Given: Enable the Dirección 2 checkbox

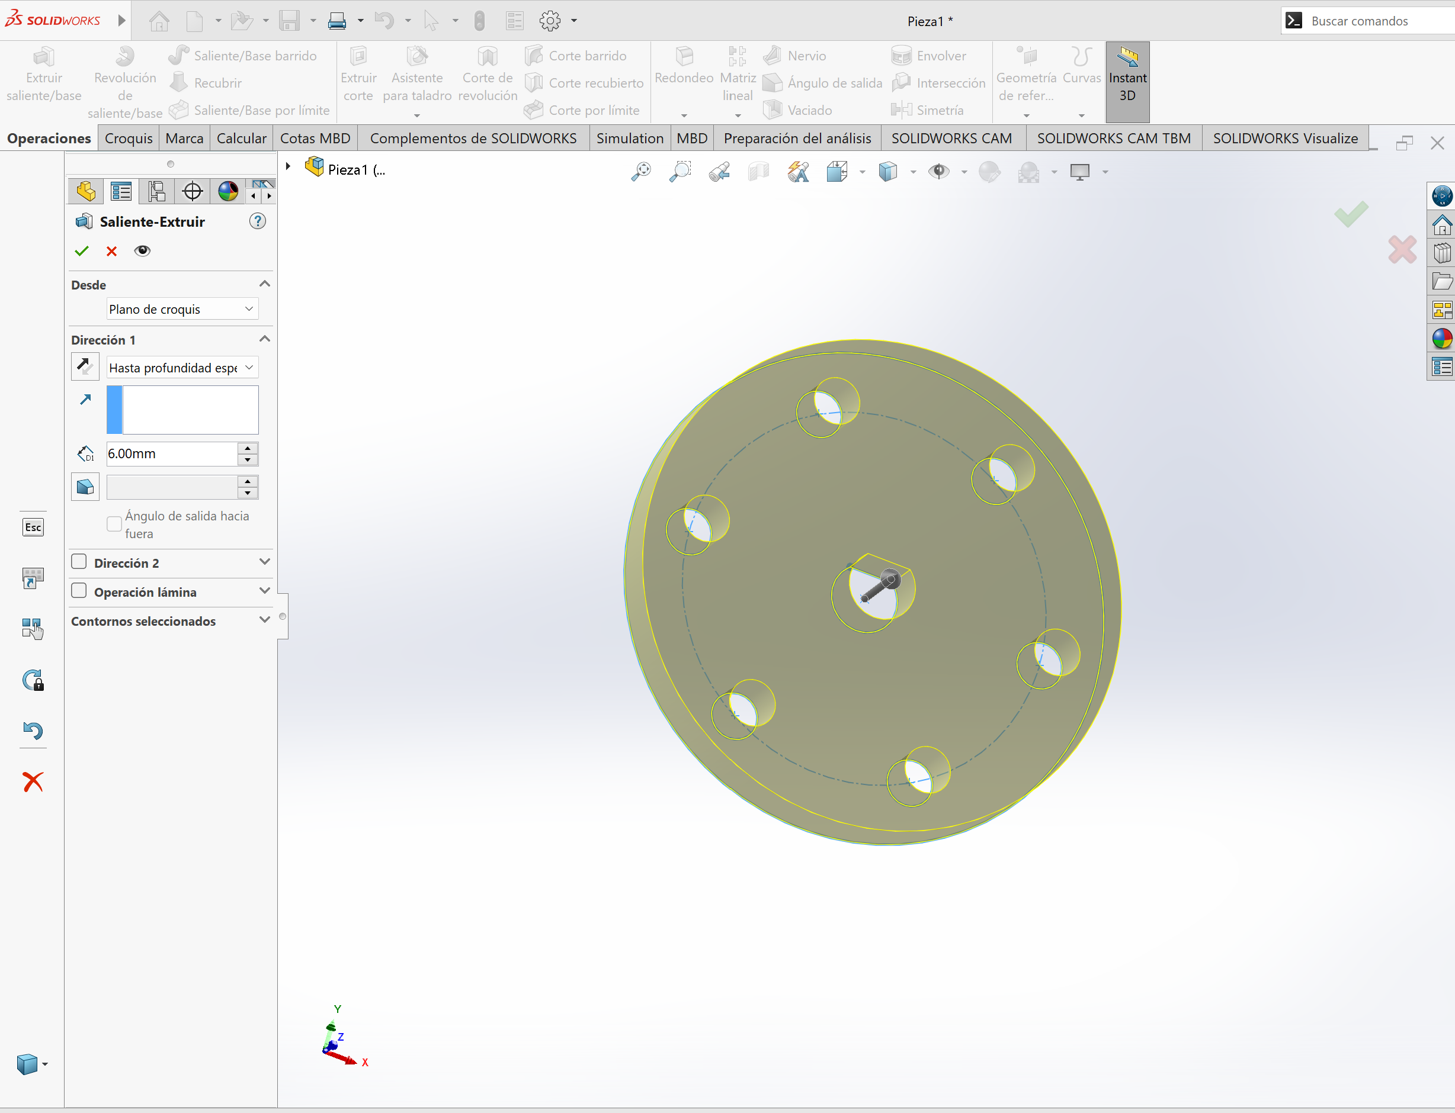Looking at the screenshot, I should 79,562.
